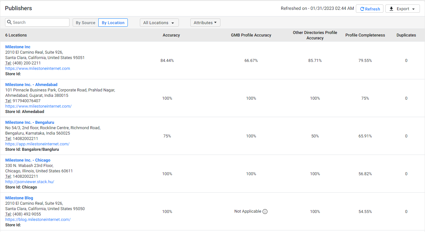Screen dimensions: 425x232
Task: Click the GMB Profile Accuracy column header
Action: click(251, 35)
